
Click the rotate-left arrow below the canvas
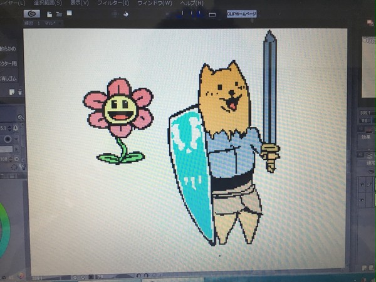pyautogui.click(x=138, y=276)
